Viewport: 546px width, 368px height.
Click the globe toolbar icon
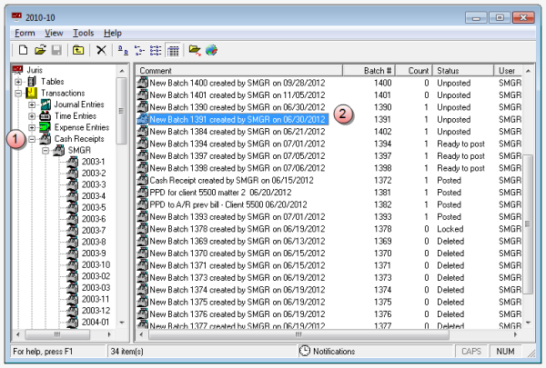click(211, 50)
